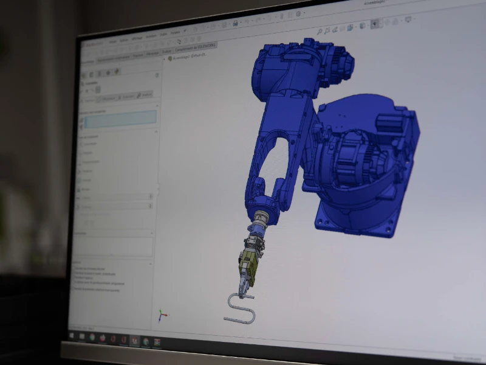Open the Options gear icon
The height and width of the screenshot is (365, 486).
pyautogui.click(x=298, y=13)
